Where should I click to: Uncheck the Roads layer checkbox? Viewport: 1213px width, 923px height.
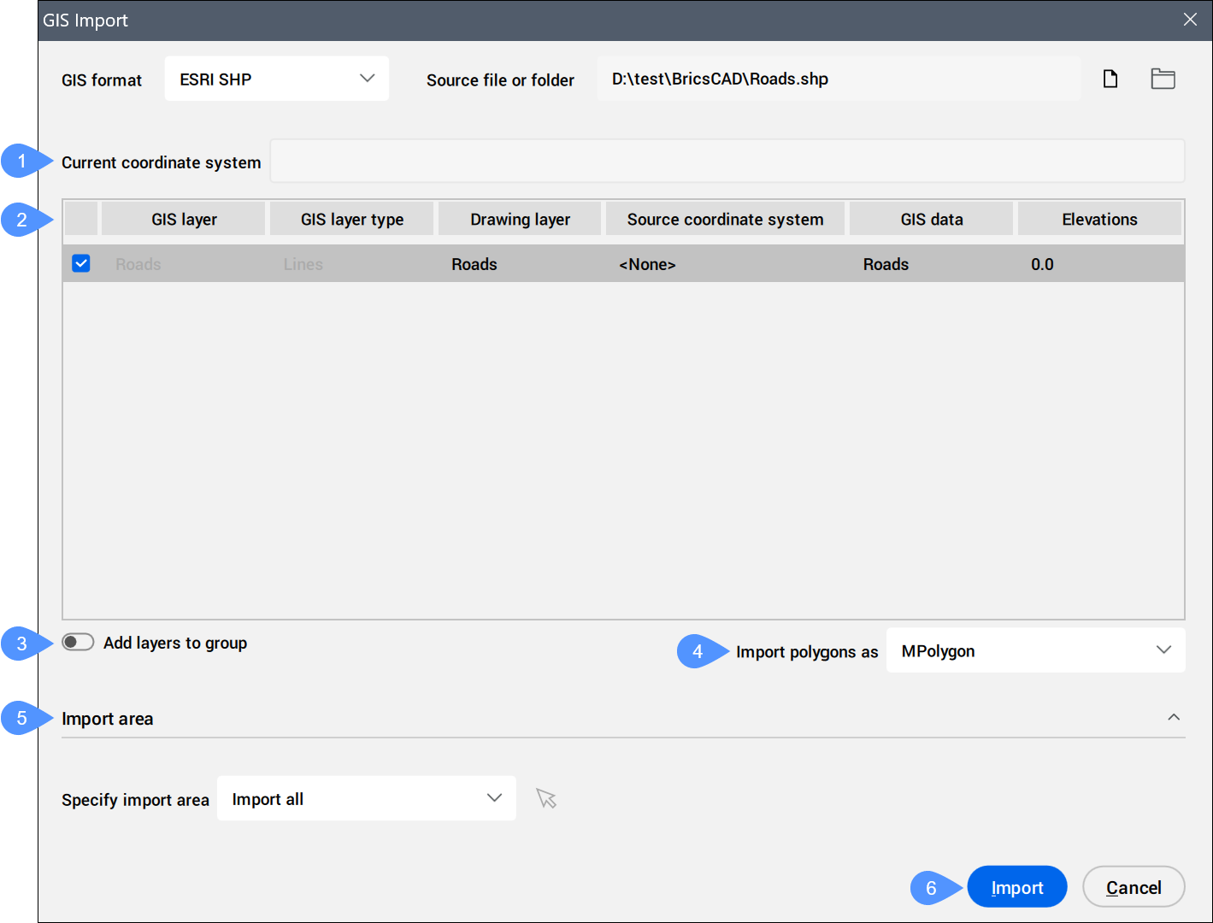click(81, 263)
